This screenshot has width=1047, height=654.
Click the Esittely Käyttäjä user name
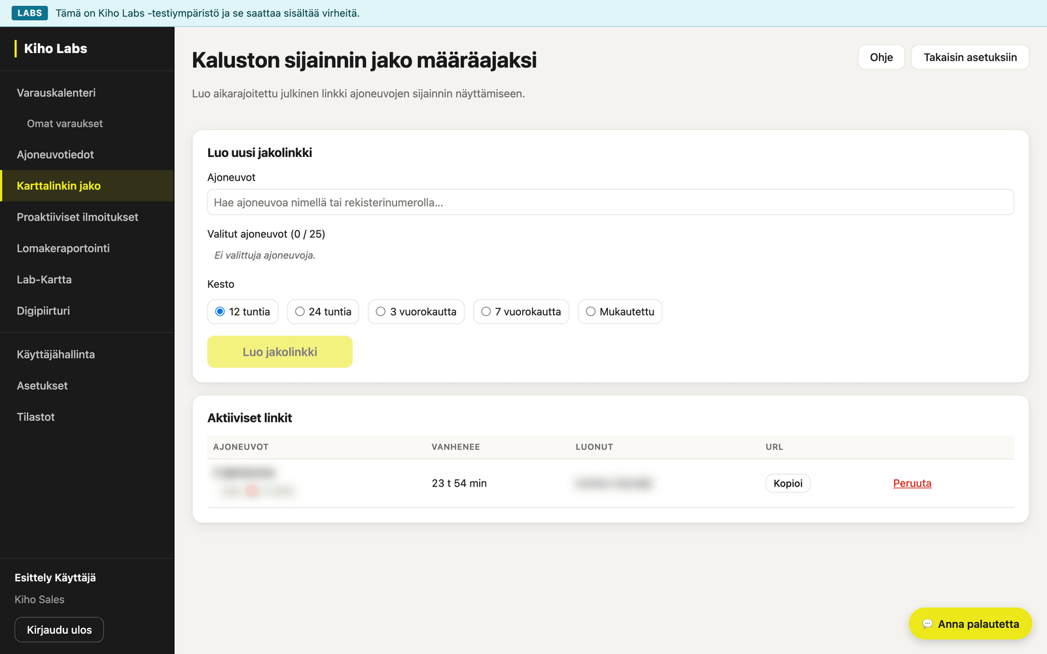pos(55,577)
